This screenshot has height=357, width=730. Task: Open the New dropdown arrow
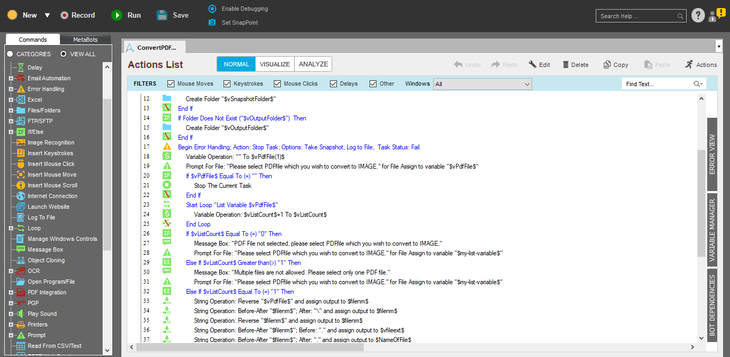click(x=47, y=16)
